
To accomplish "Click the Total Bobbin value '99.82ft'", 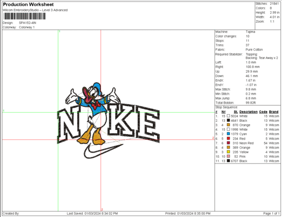I will pos(251,103).
